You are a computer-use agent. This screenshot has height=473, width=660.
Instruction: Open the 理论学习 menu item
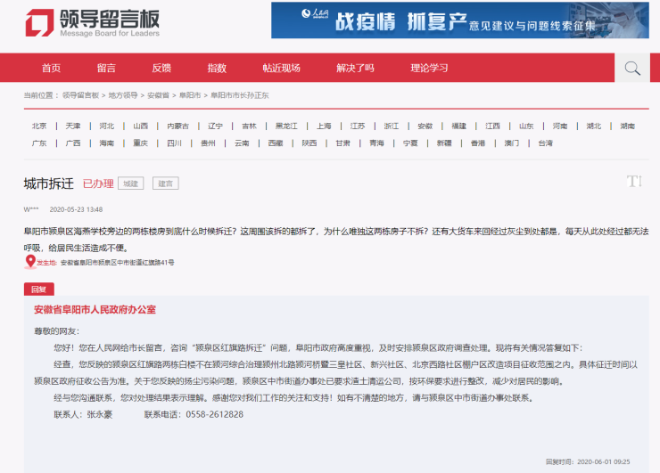click(x=429, y=68)
